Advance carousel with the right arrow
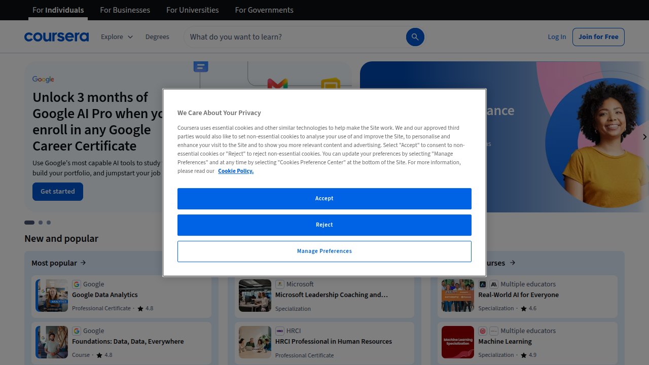Screen dimensions: 649x365 coord(644,137)
